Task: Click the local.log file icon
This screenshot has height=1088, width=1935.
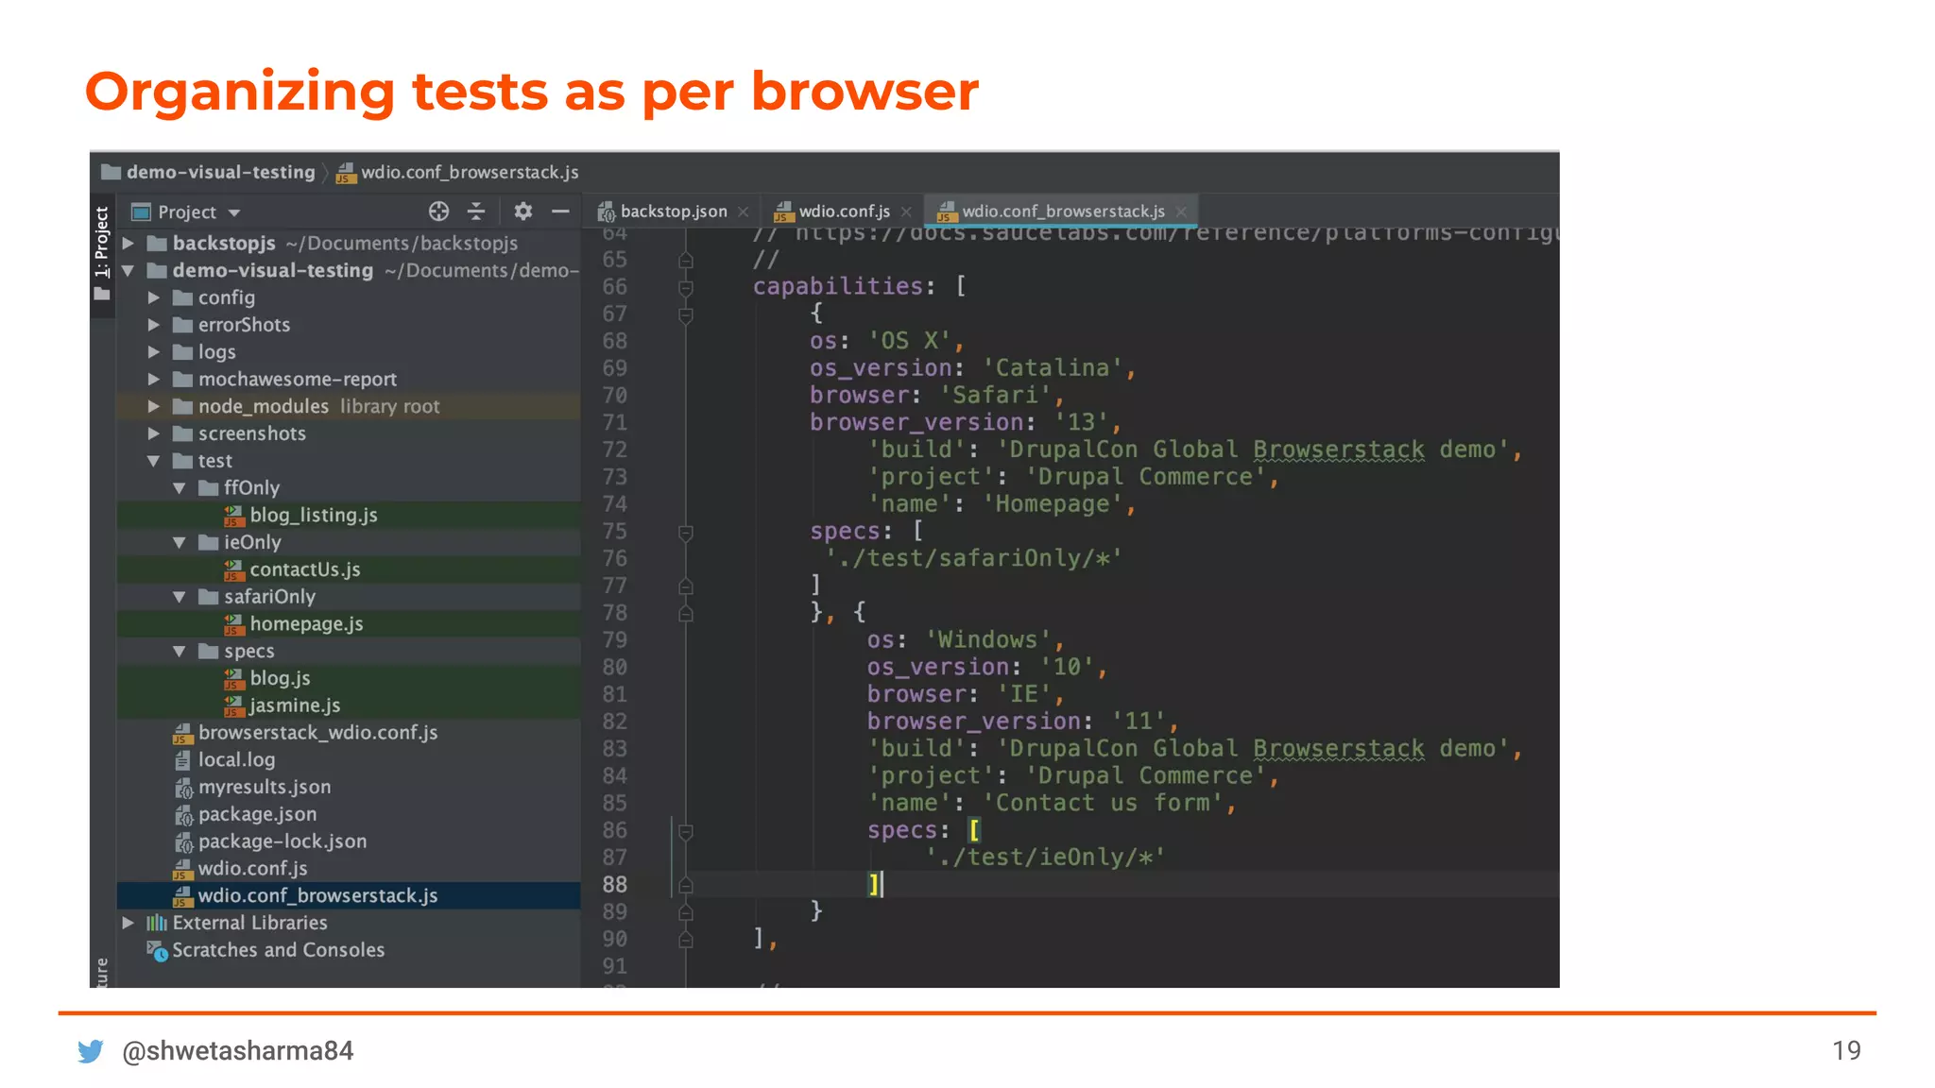Action: coord(183,760)
